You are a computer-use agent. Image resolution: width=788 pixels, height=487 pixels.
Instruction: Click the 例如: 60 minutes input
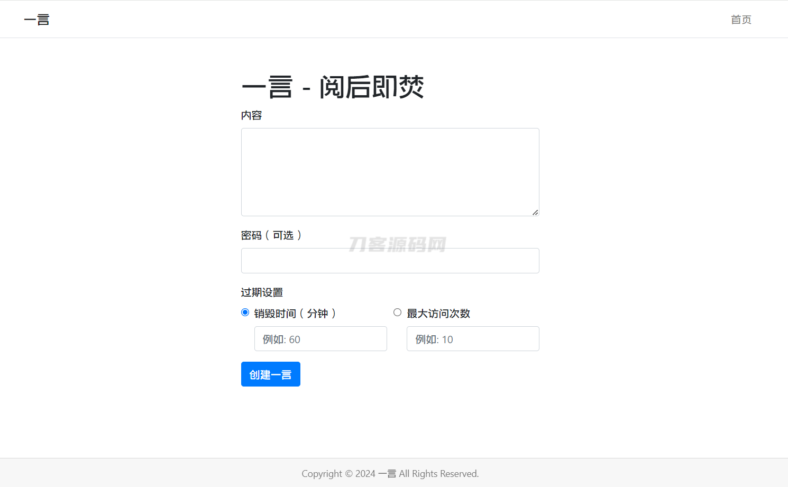point(320,338)
